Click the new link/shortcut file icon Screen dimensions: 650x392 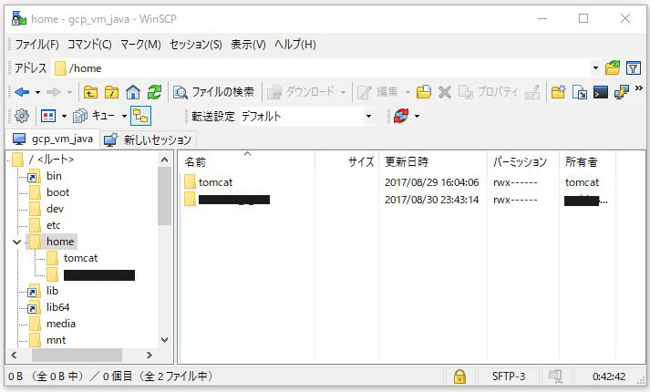580,92
